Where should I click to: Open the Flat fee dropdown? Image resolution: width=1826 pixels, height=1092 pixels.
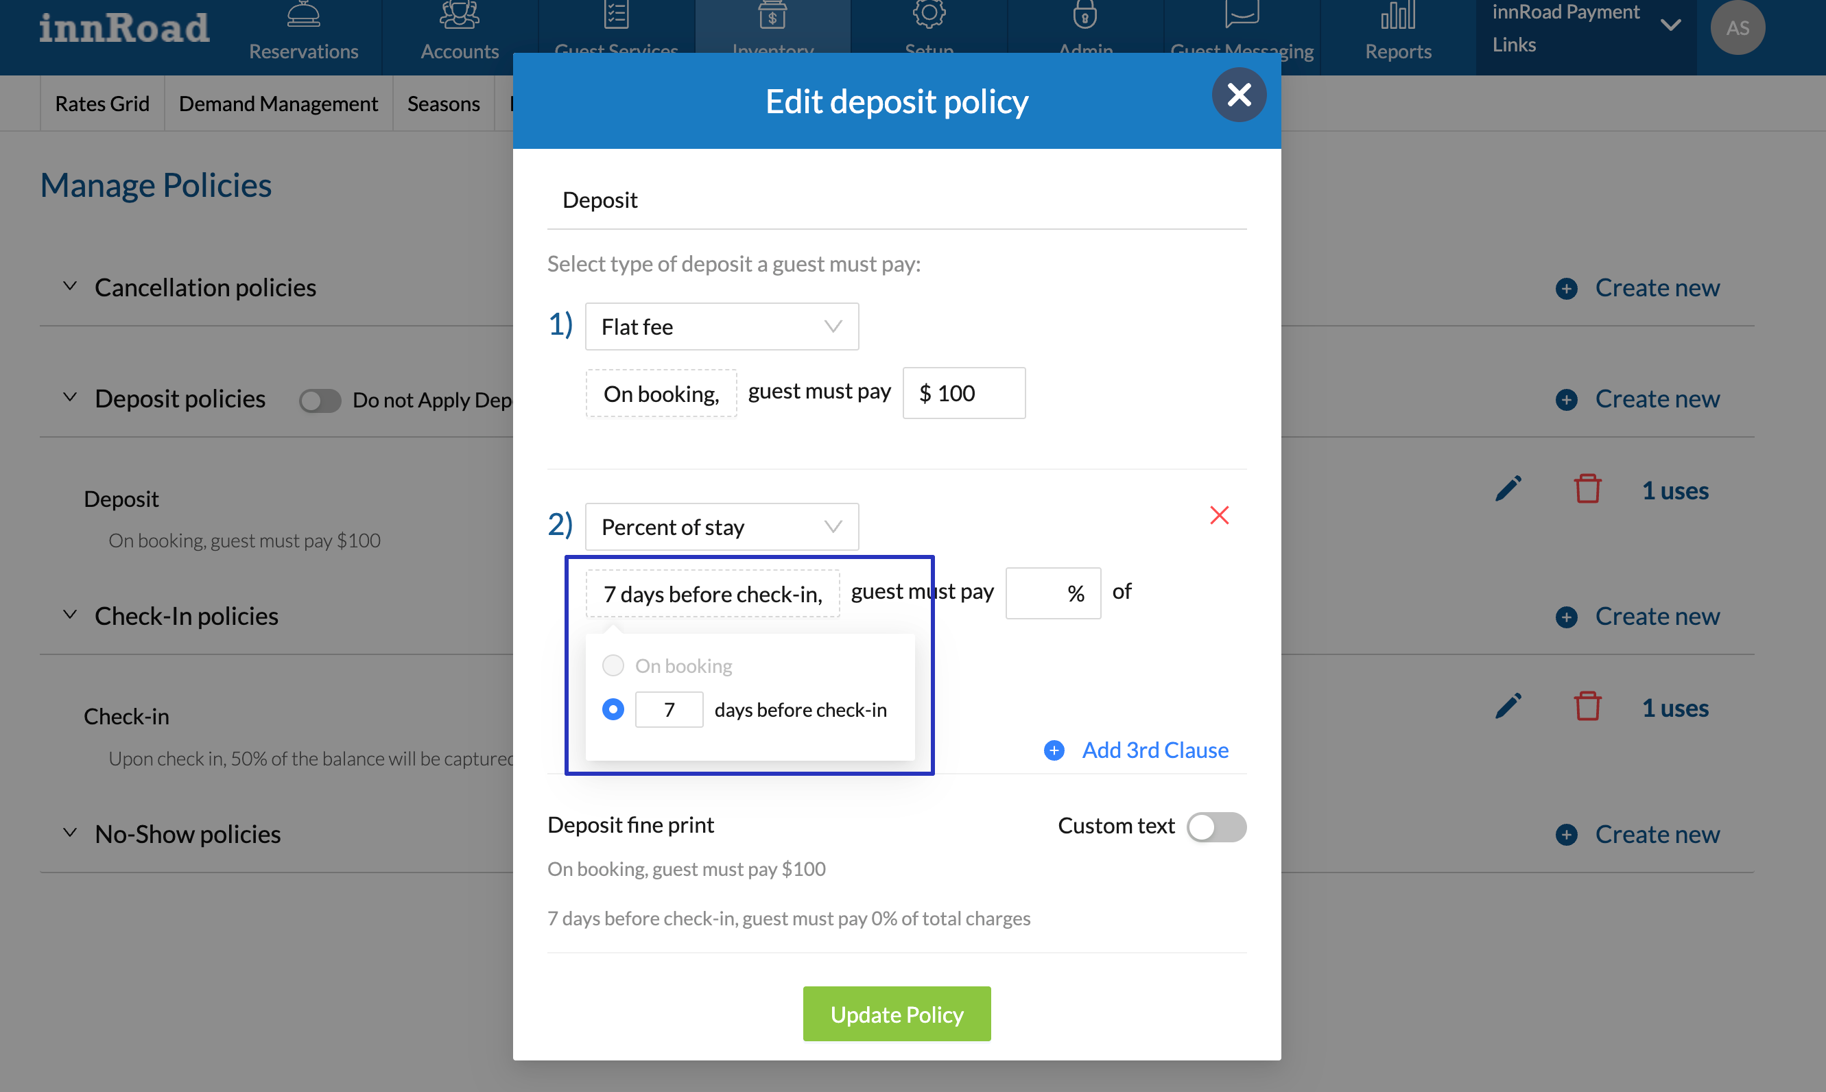(x=721, y=327)
